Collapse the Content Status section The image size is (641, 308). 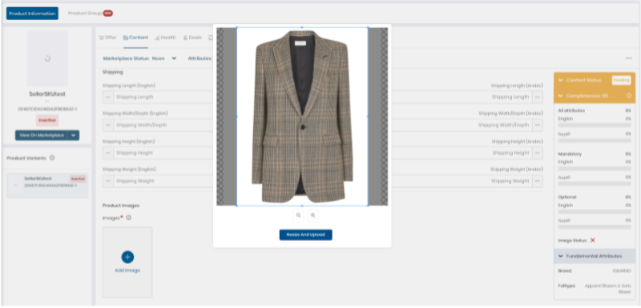pyautogui.click(x=560, y=80)
